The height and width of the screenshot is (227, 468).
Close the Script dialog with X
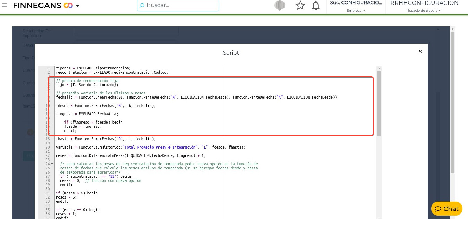click(x=420, y=51)
